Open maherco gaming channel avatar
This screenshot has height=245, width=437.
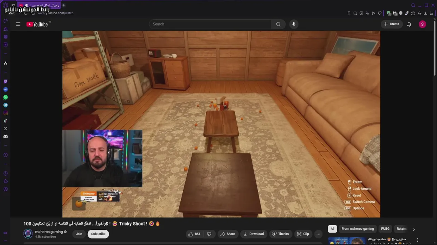pos(28,234)
